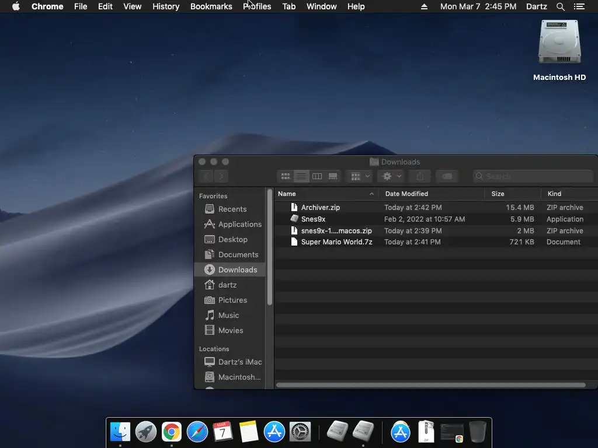Image resolution: width=598 pixels, height=448 pixels.
Task: Select Dartz's iMac under Locations
Action: 230,362
